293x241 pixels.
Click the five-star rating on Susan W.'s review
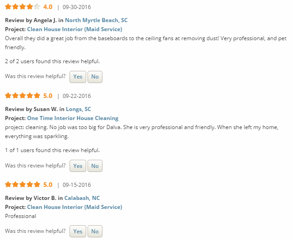23,96
